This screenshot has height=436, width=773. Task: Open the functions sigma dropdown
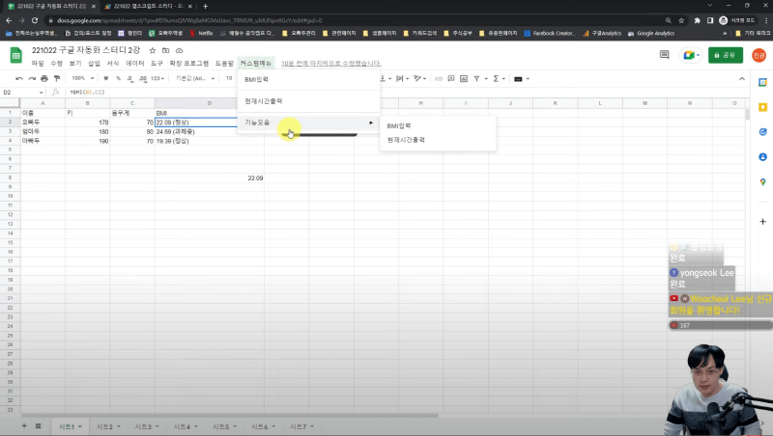pos(499,79)
